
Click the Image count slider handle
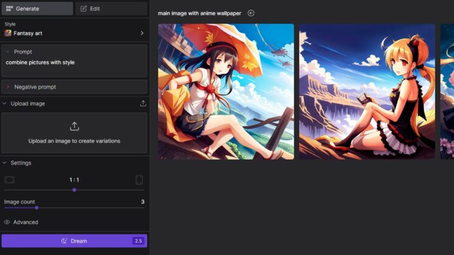click(36, 208)
